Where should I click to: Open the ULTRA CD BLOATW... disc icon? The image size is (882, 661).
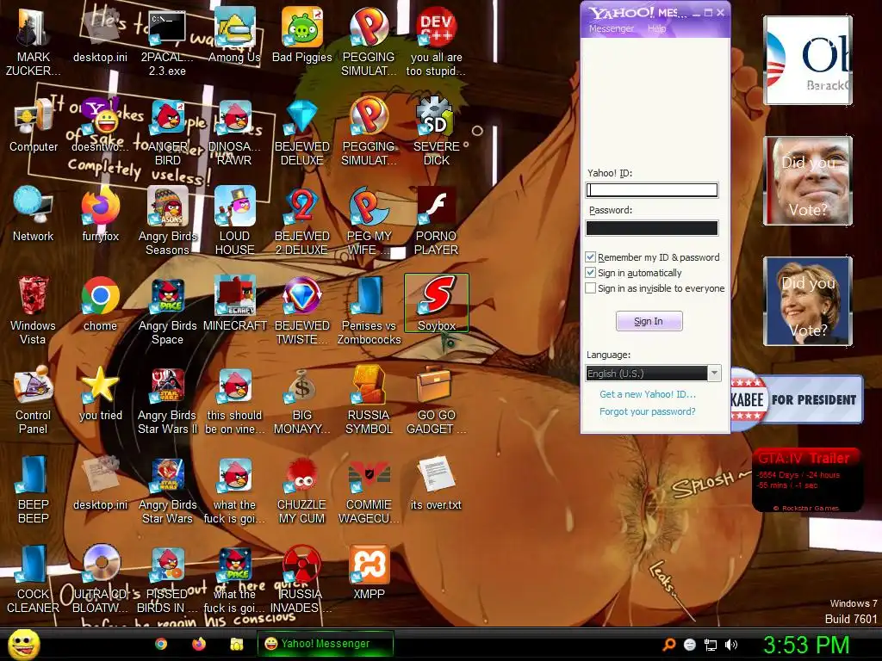pos(101,579)
